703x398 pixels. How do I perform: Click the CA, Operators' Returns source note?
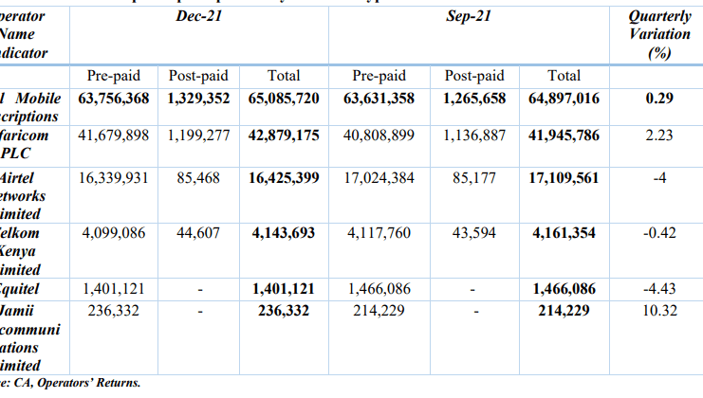point(70,383)
